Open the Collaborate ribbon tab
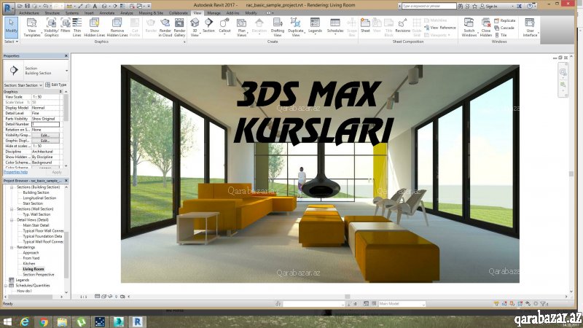The width and height of the screenshot is (583, 328). point(179,13)
